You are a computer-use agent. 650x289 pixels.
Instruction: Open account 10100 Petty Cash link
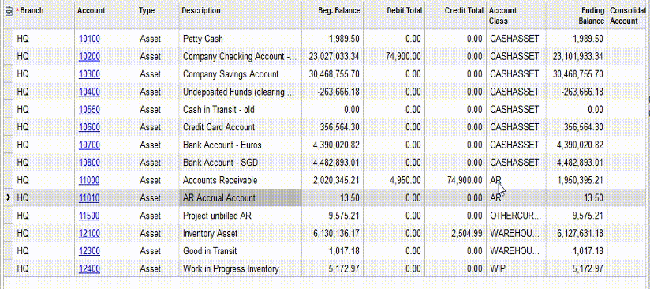pyautogui.click(x=90, y=39)
